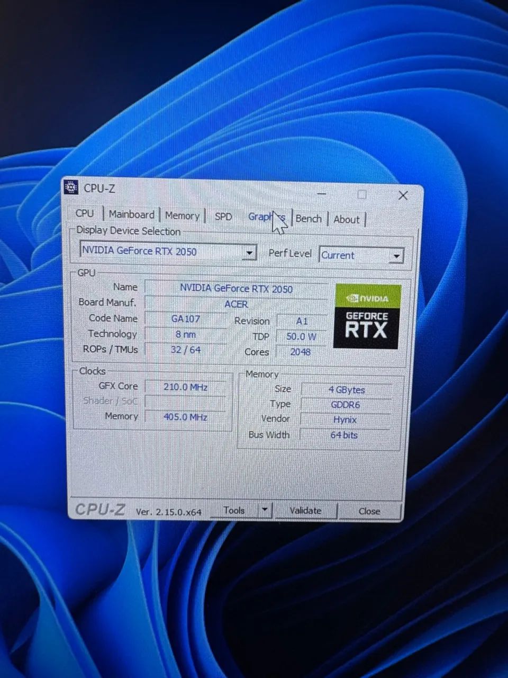The height and width of the screenshot is (678, 508).
Task: Switch to the CPU tab
Action: (85, 213)
